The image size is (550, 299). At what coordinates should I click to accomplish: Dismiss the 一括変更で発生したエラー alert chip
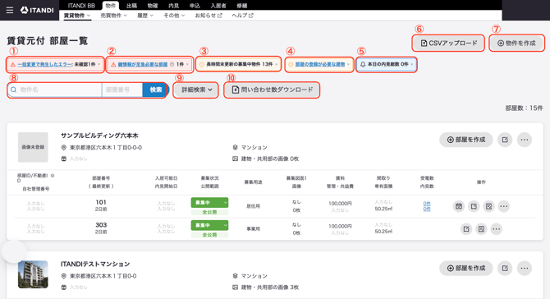tap(99, 65)
